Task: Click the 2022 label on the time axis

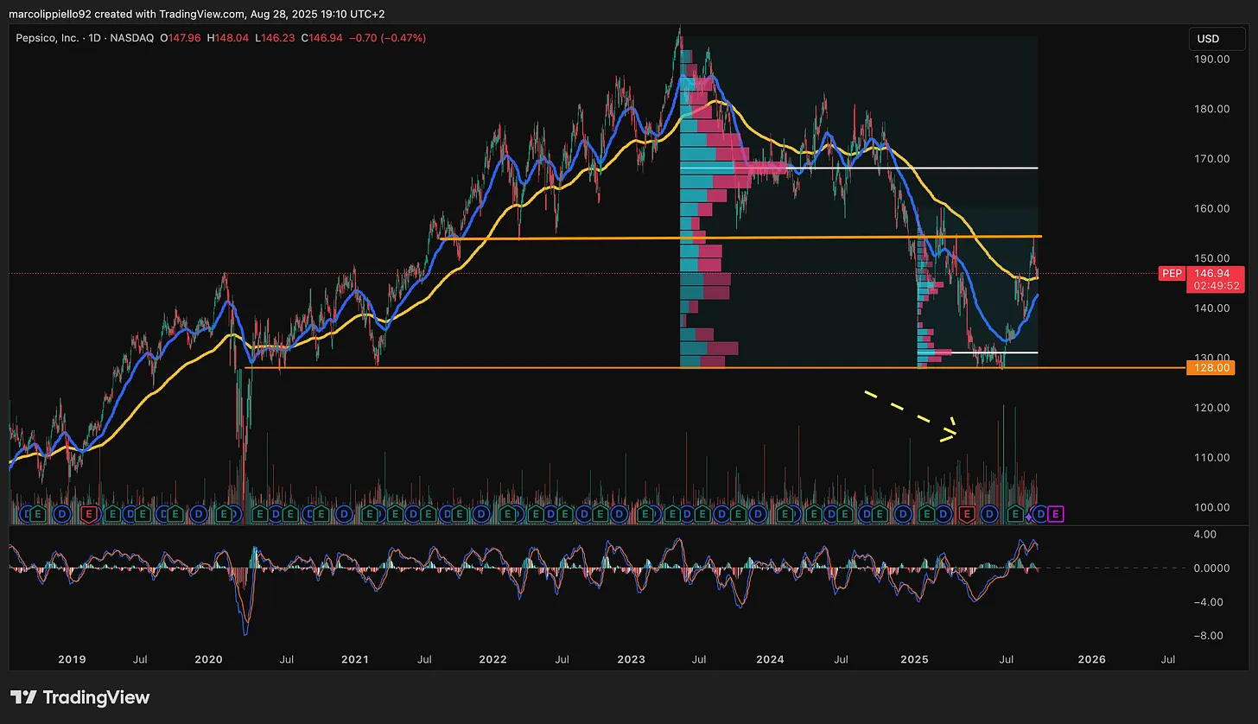Action: 492,659
